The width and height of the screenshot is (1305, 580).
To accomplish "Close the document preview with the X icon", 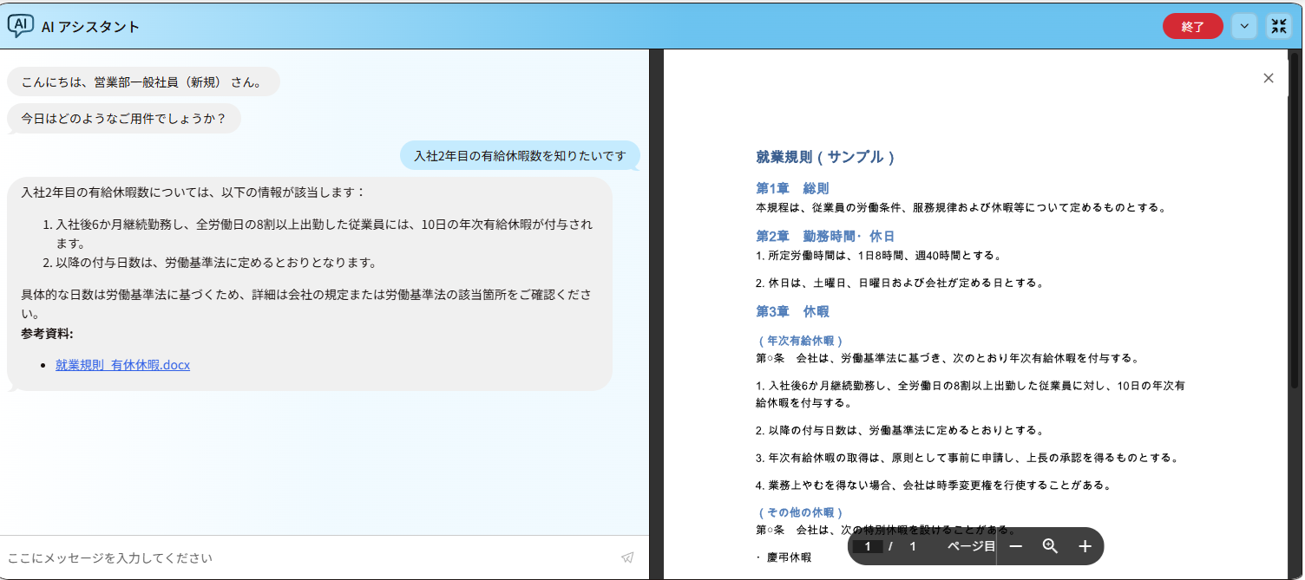I will (x=1269, y=77).
